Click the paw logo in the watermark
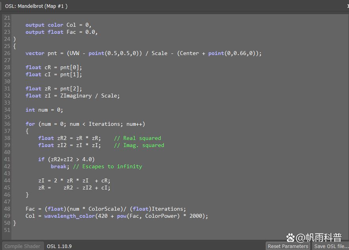 [291, 237]
